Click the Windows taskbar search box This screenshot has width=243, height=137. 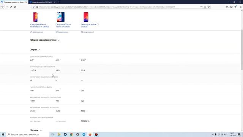(x=28, y=134)
